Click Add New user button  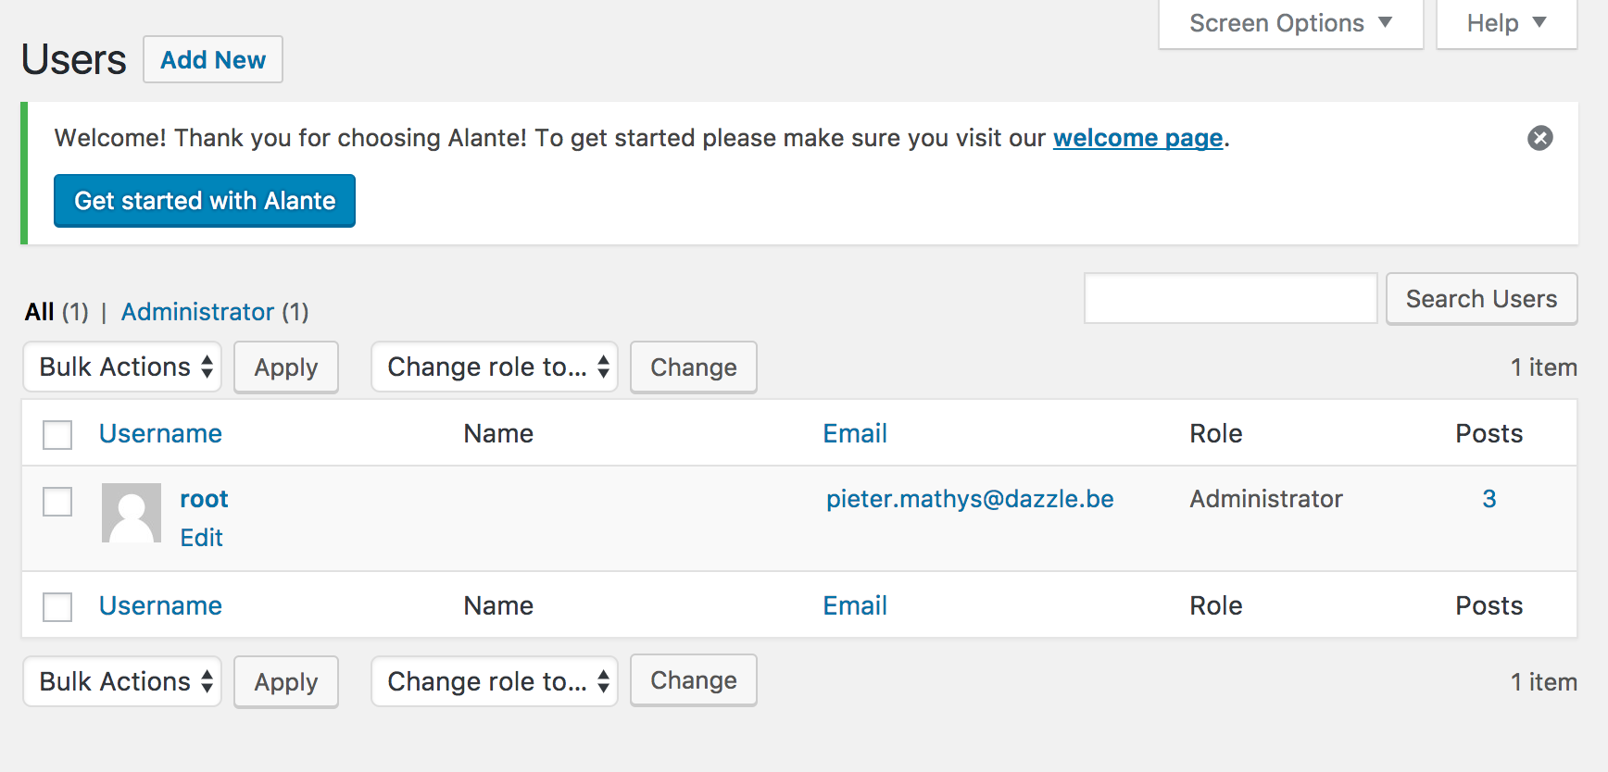(213, 60)
